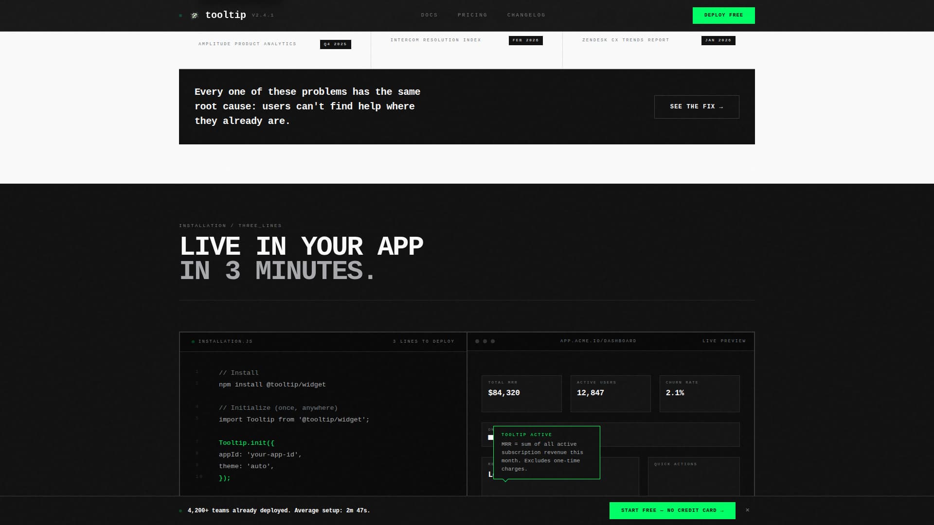
Task: Select the Active Users stat card
Action: [610, 393]
